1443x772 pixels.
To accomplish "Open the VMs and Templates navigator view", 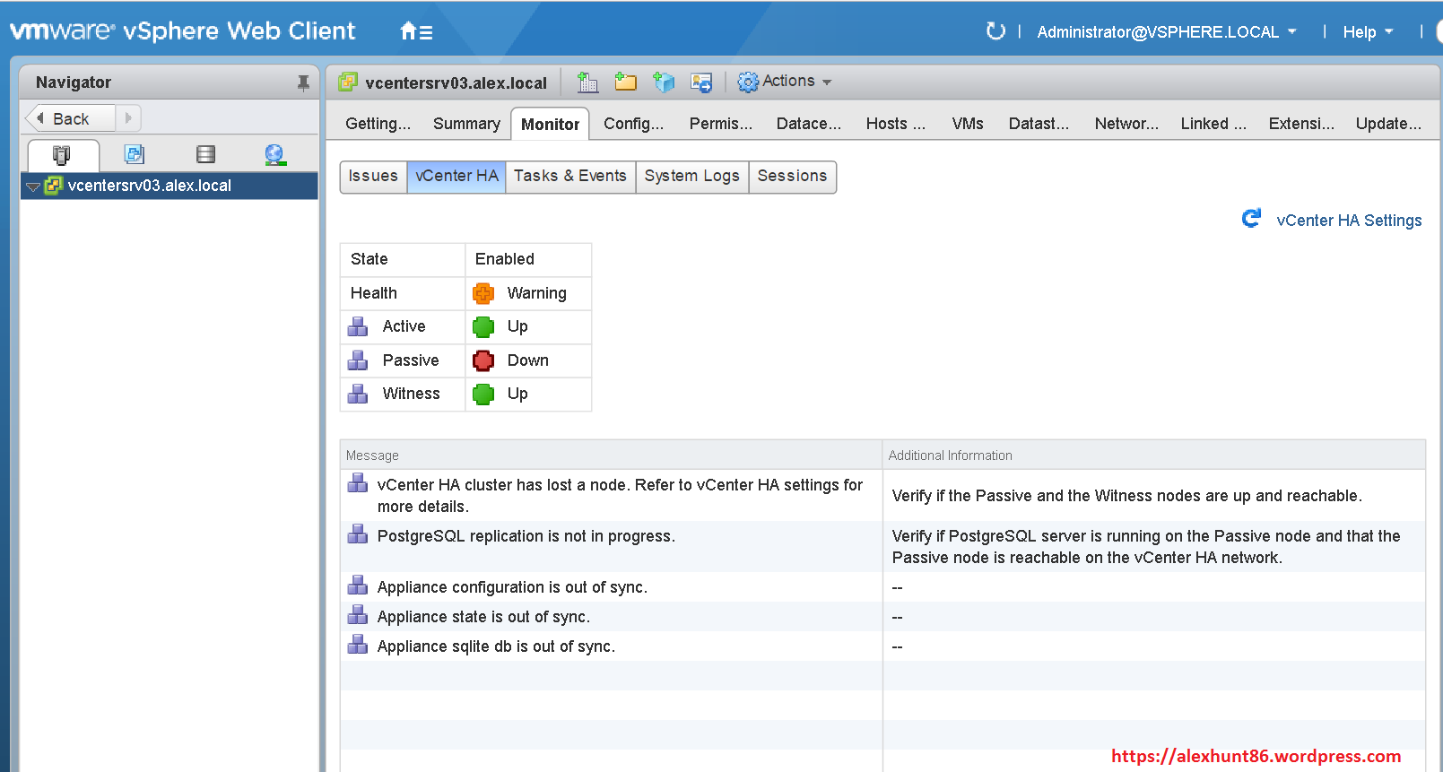I will [x=135, y=154].
